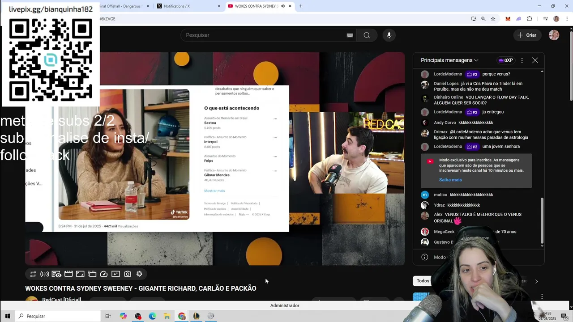Click LordeModerno's message 'porque venus?'

pyautogui.click(x=496, y=74)
